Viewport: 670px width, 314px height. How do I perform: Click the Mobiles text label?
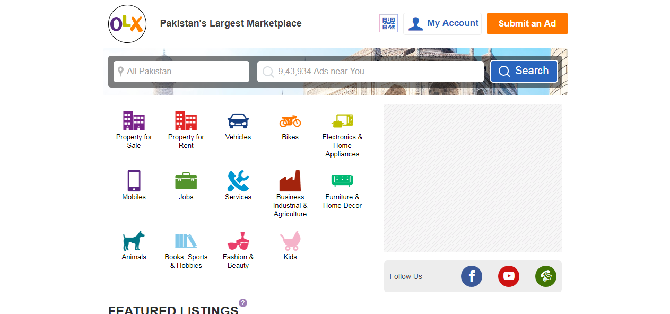coord(134,197)
